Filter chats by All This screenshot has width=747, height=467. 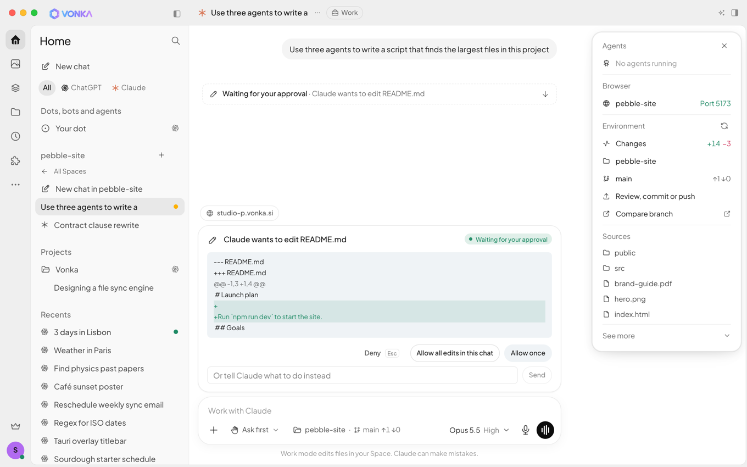(47, 87)
